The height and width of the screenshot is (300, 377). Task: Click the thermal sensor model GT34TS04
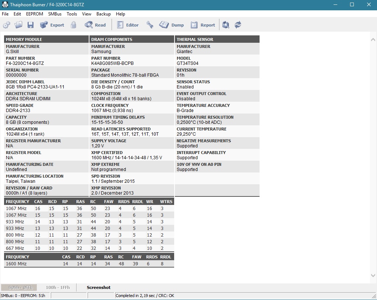(x=187, y=63)
